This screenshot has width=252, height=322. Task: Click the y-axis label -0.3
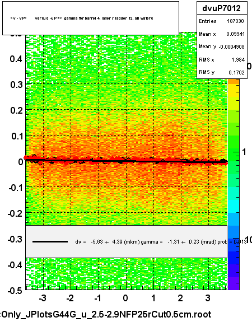pyautogui.click(x=16, y=239)
